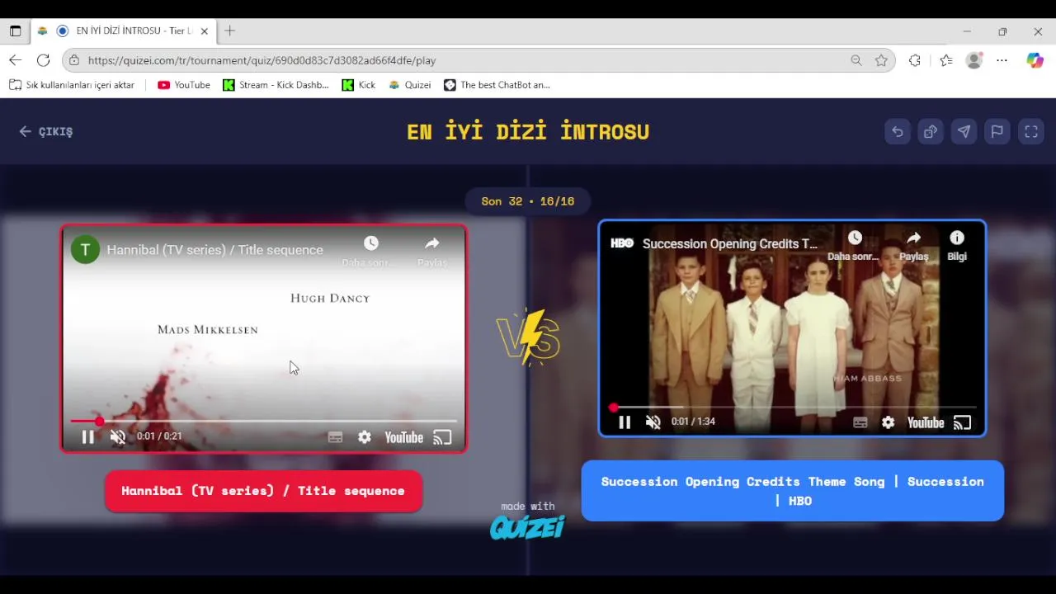The width and height of the screenshot is (1056, 594).
Task: Click the report flag icon
Action: 997,132
